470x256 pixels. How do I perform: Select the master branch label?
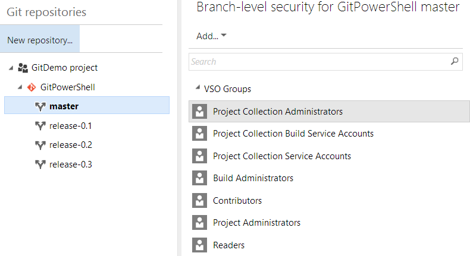click(x=64, y=106)
